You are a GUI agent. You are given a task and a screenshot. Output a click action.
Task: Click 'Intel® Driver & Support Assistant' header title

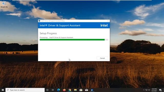click(60, 26)
